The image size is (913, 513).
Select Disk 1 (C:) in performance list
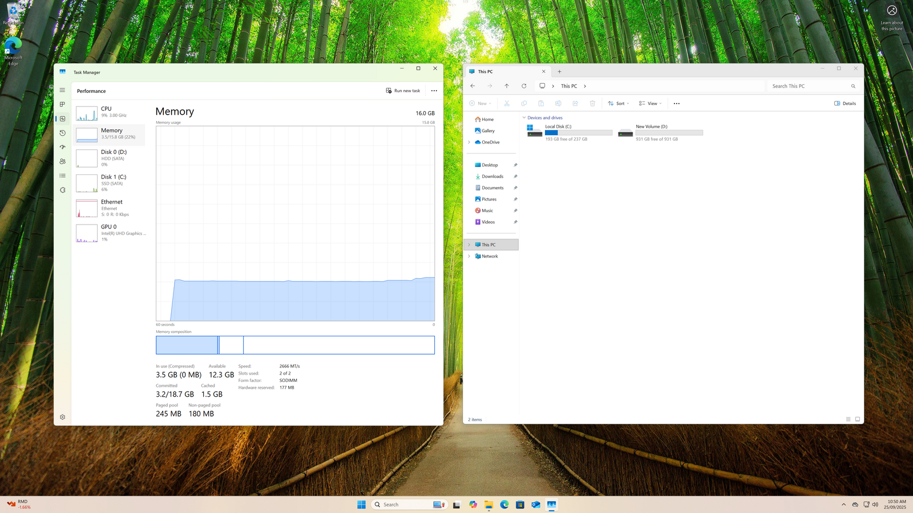[110, 183]
